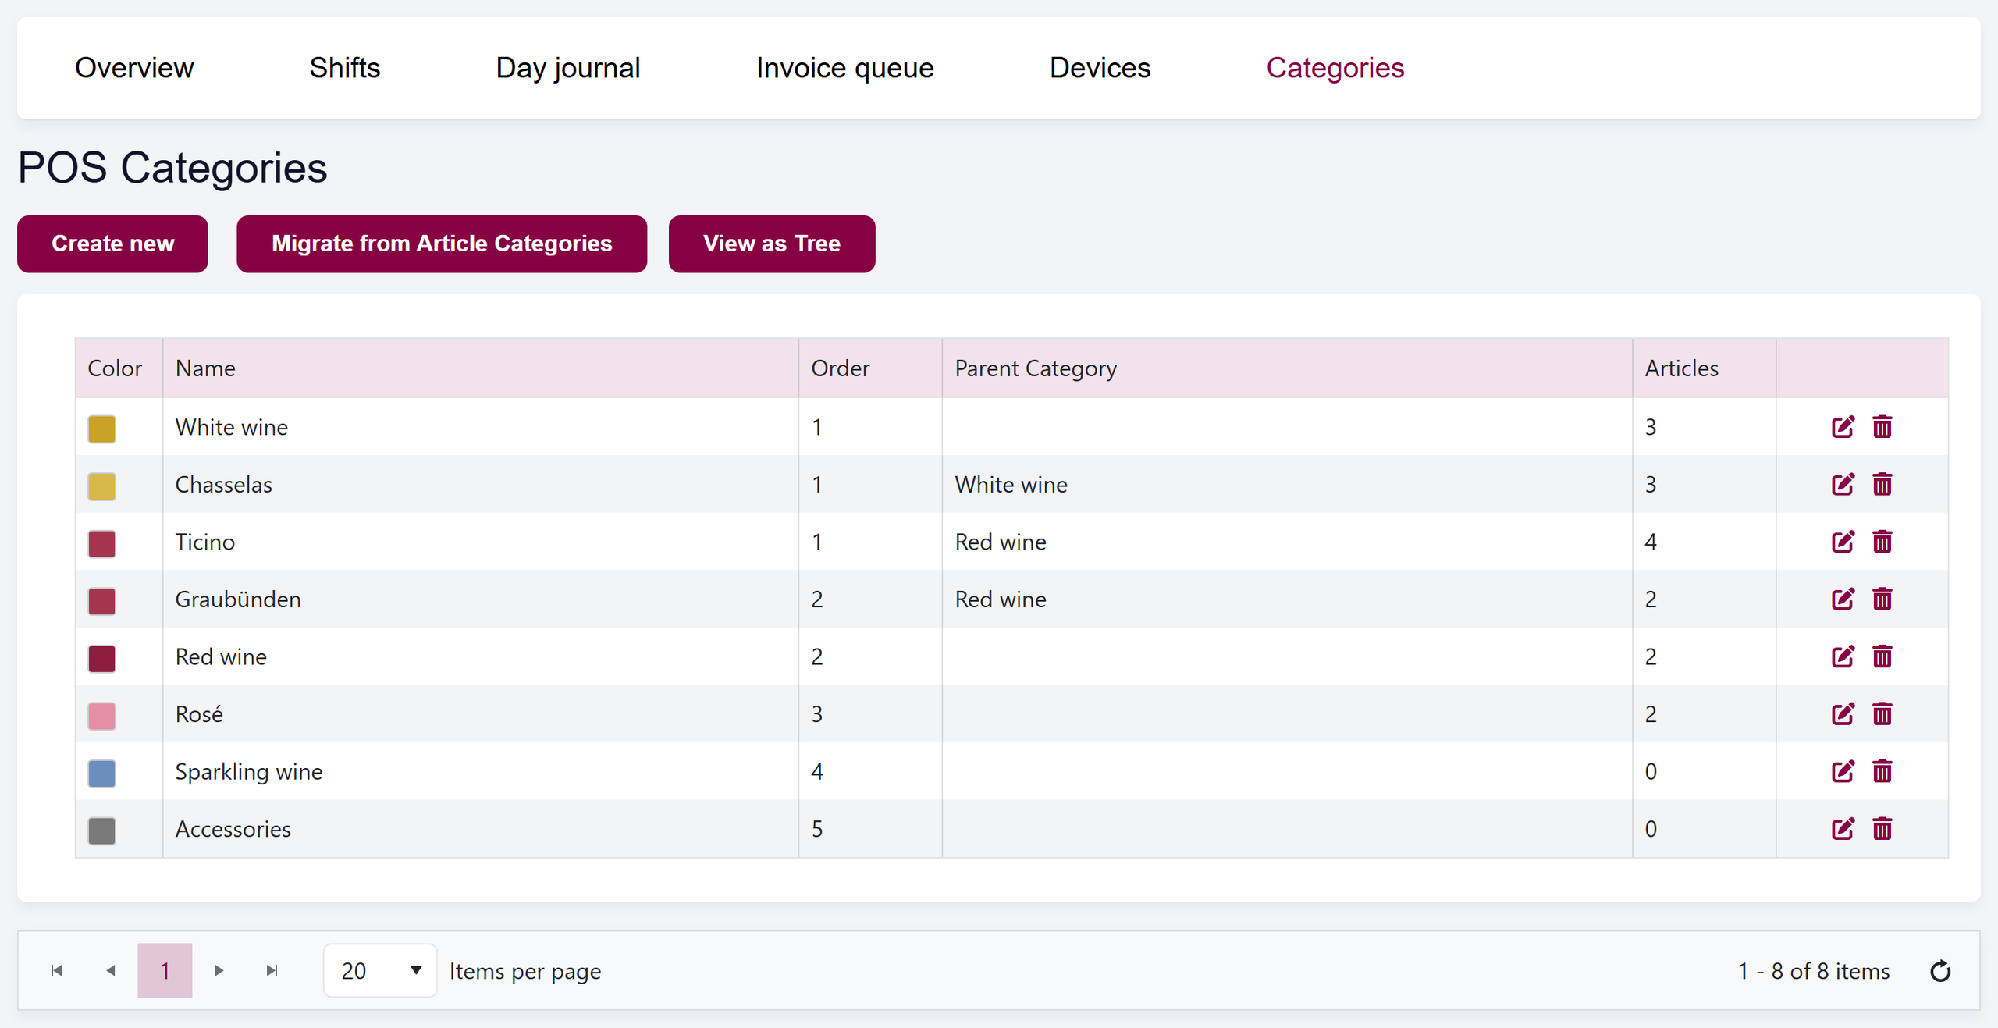Delete the Red wine category row
Screen dimensions: 1998x1028
(x=1882, y=656)
